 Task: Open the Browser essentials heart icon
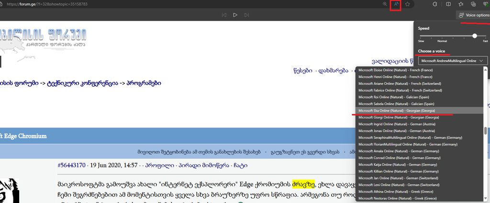(x=487, y=4)
